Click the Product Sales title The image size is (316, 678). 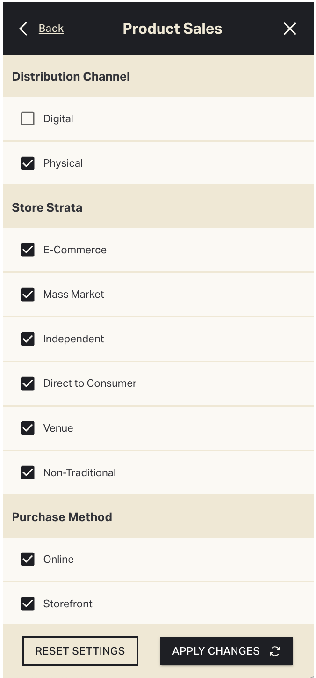click(x=172, y=29)
